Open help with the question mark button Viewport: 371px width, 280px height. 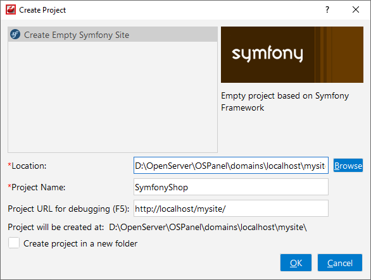coord(327,9)
